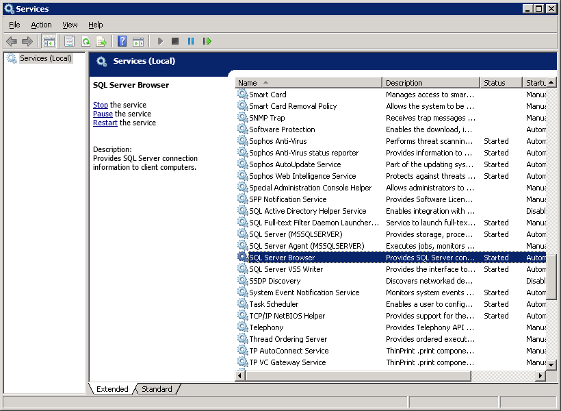Image resolution: width=561 pixels, height=411 pixels.
Task: Click the gear icon for Task Scheduler
Action: pyautogui.click(x=243, y=304)
